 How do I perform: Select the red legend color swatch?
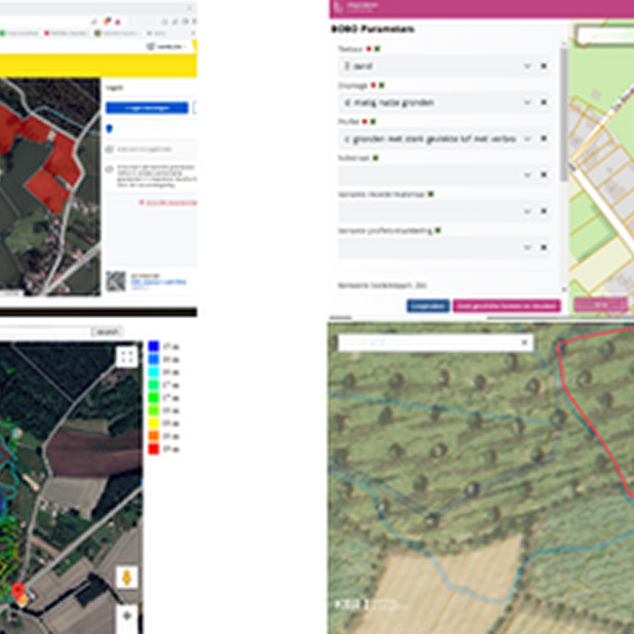(154, 449)
